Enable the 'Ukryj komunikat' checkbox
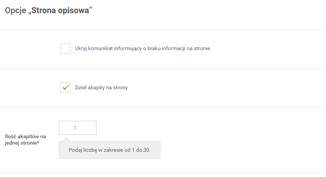The height and width of the screenshot is (177, 326). click(x=65, y=49)
